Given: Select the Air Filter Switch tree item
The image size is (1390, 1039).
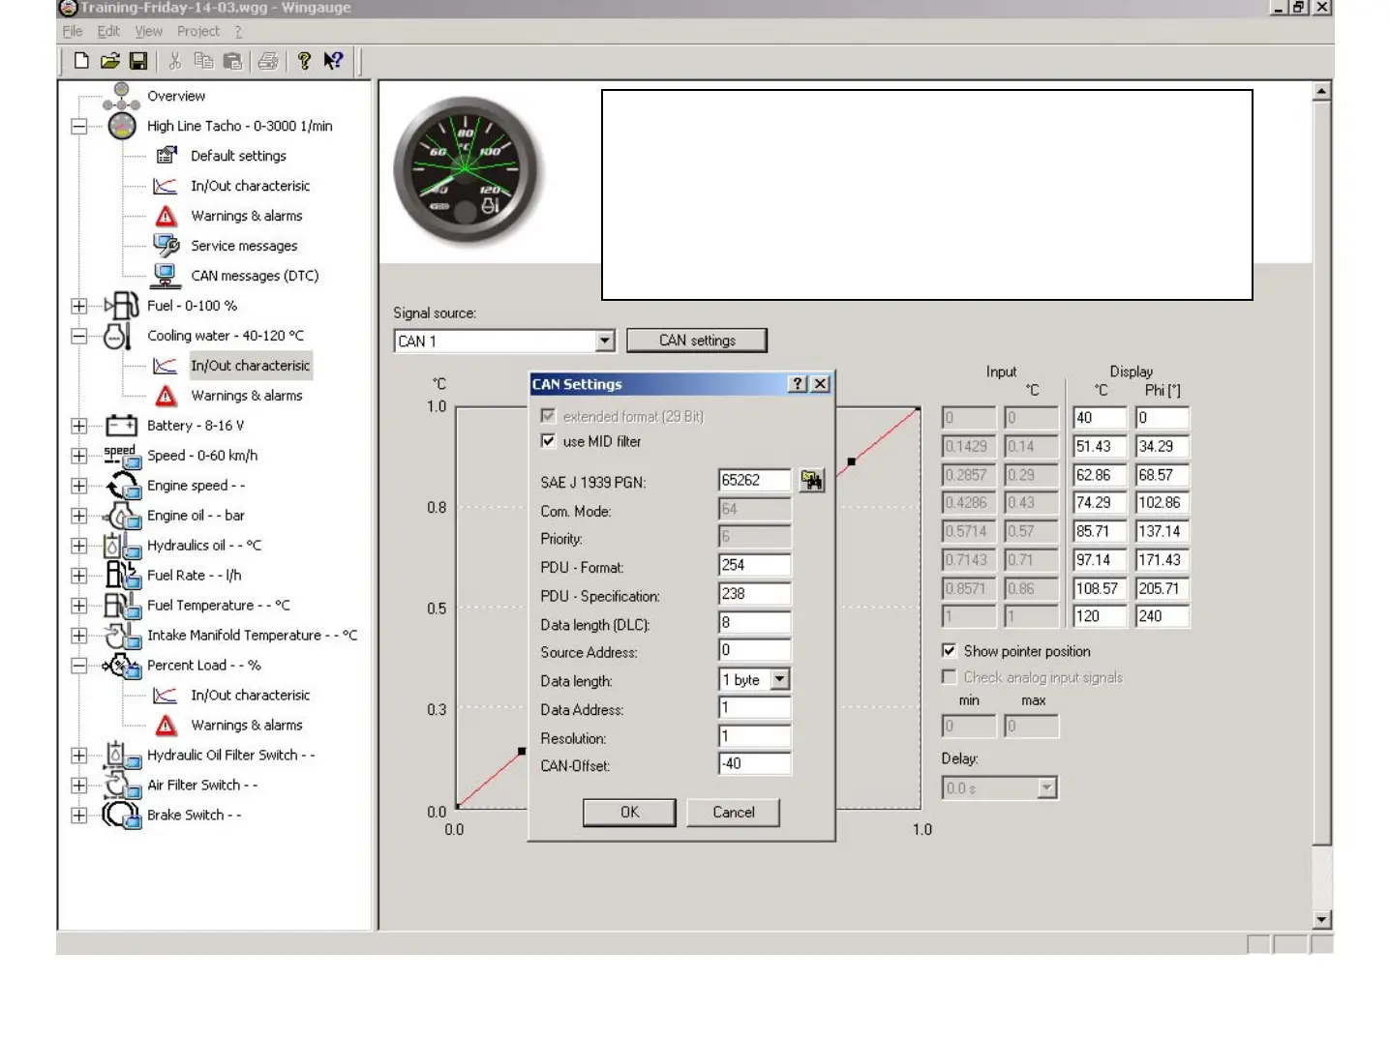Looking at the screenshot, I should [202, 786].
